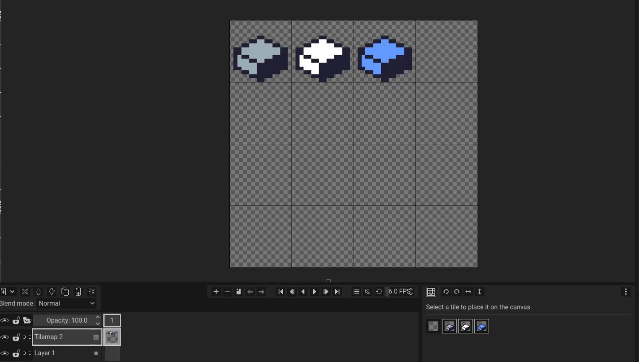Delete the selected layer
This screenshot has width=639, height=362.
tap(25, 291)
